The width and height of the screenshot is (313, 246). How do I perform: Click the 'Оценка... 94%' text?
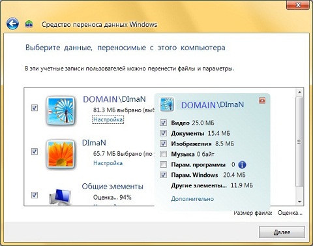pos(112,197)
